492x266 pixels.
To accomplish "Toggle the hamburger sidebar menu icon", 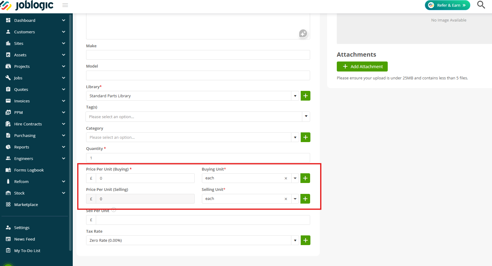I will (65, 5).
